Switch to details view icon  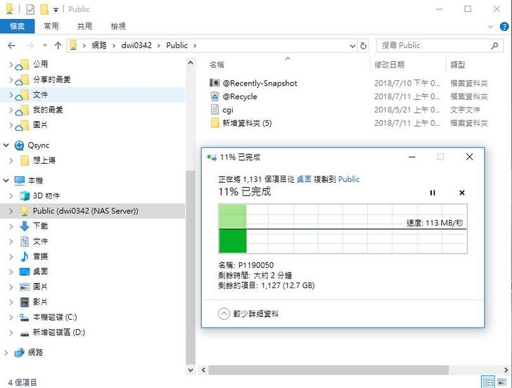tap(489, 382)
